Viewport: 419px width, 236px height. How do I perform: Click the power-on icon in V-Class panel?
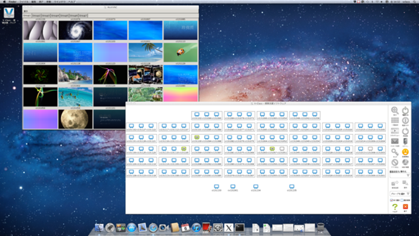pos(406,110)
